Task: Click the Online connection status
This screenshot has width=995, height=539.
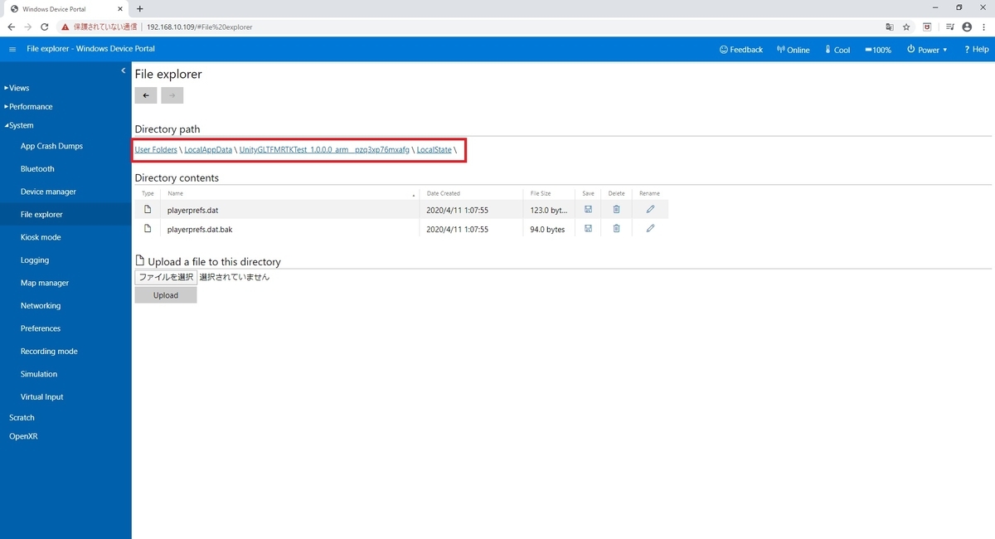Action: tap(793, 50)
